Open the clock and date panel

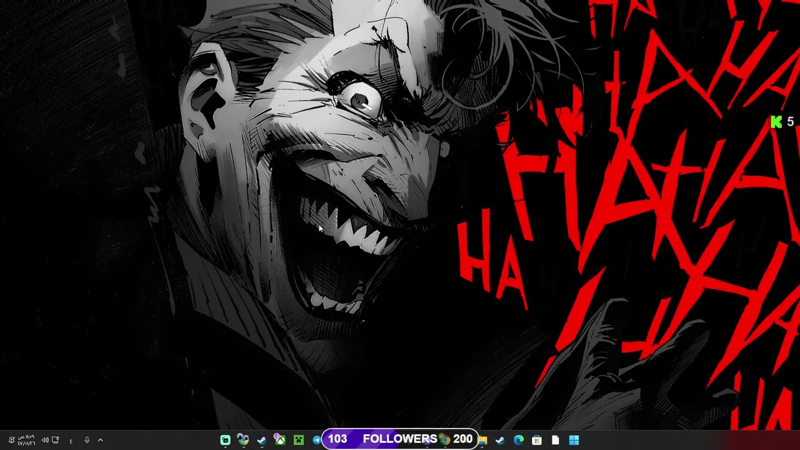[x=26, y=440]
